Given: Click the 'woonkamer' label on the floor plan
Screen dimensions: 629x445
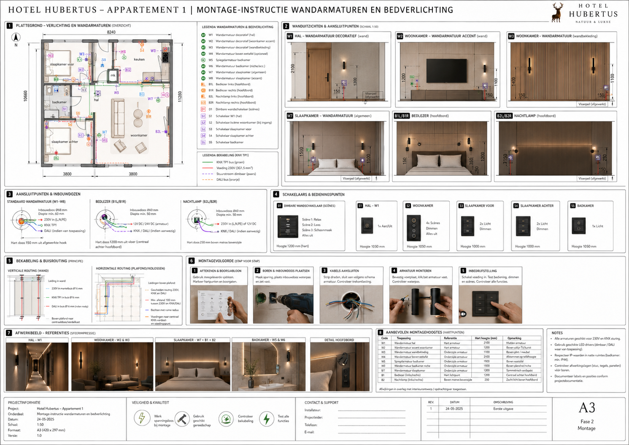Looking at the screenshot, I should [139, 135].
